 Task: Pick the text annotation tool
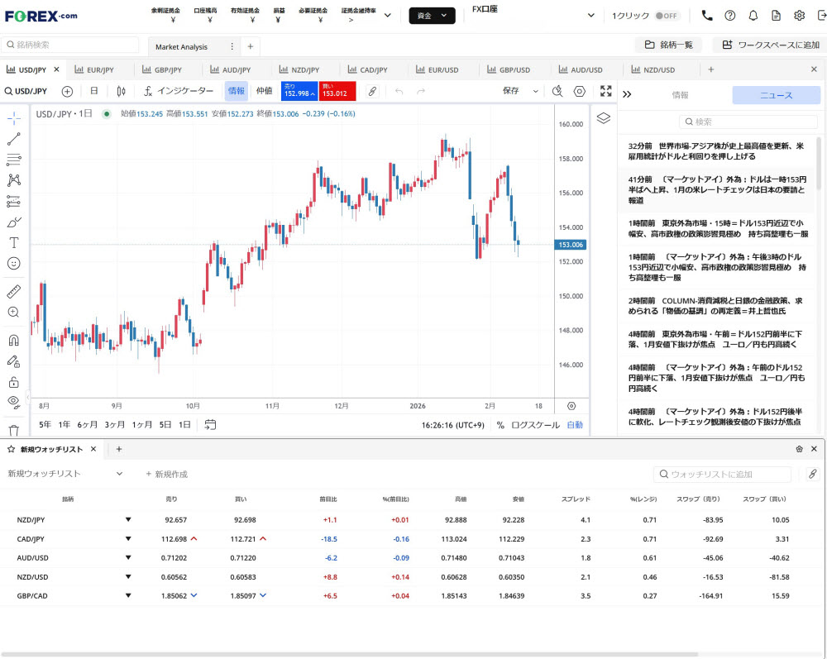point(14,243)
